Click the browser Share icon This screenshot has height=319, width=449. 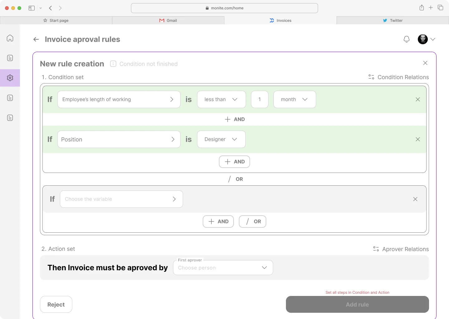click(x=422, y=7)
